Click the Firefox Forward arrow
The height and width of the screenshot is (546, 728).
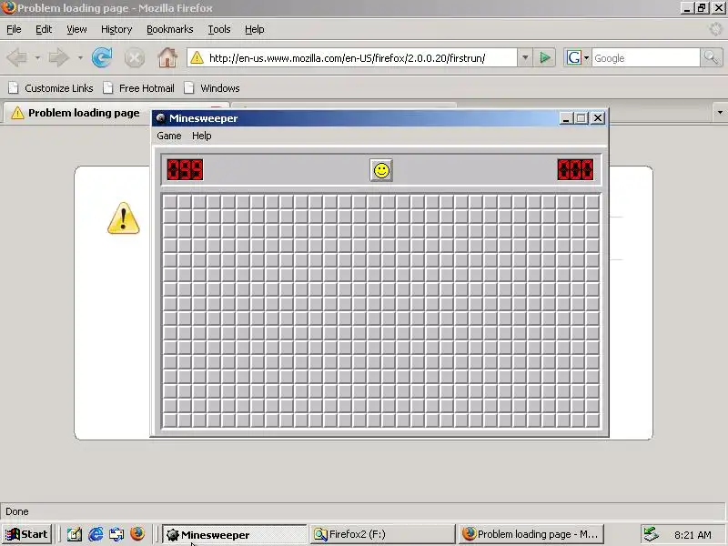[59, 57]
